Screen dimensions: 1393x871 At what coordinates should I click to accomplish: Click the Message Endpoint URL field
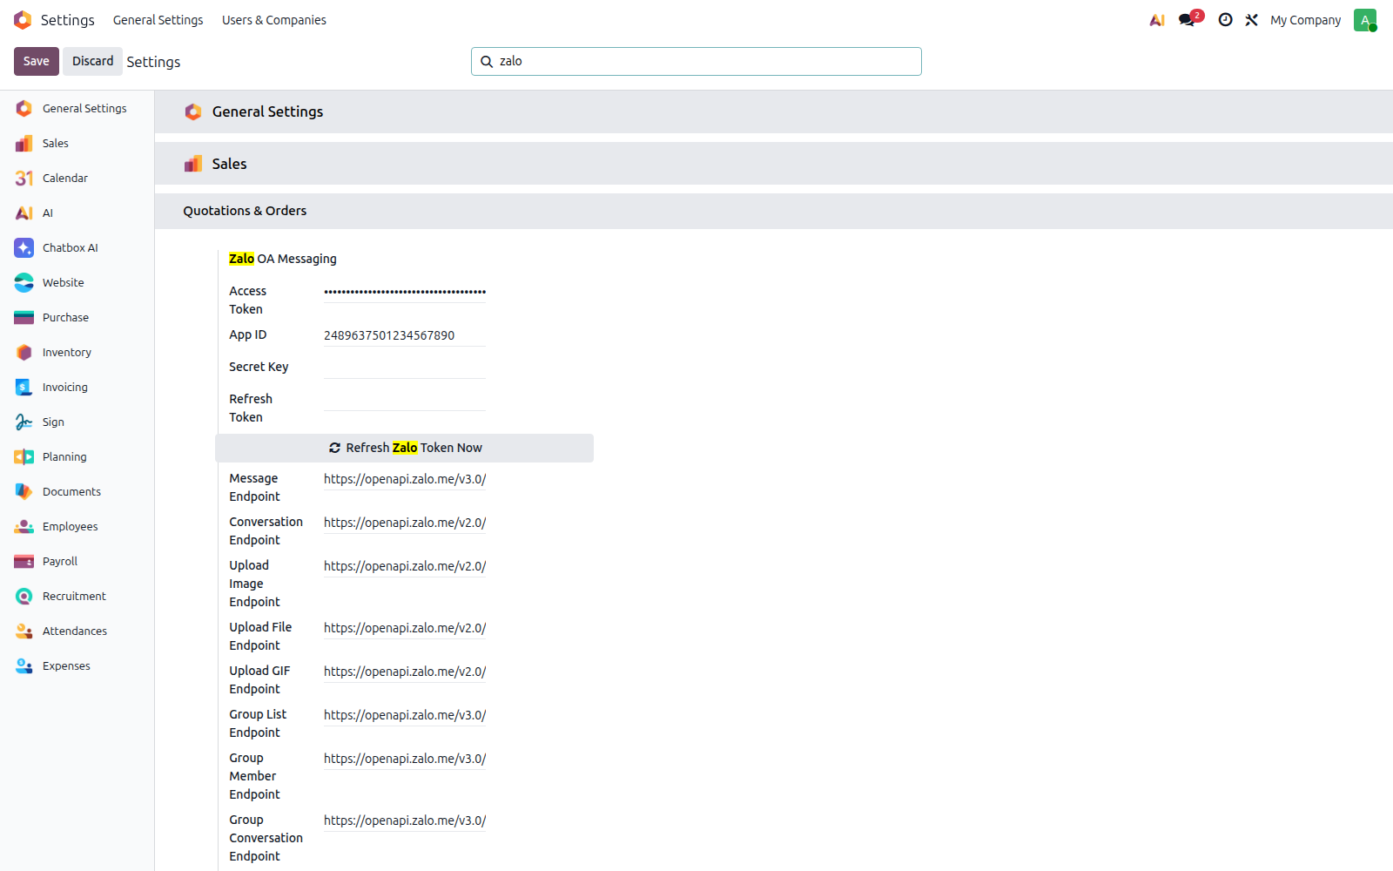pos(405,479)
